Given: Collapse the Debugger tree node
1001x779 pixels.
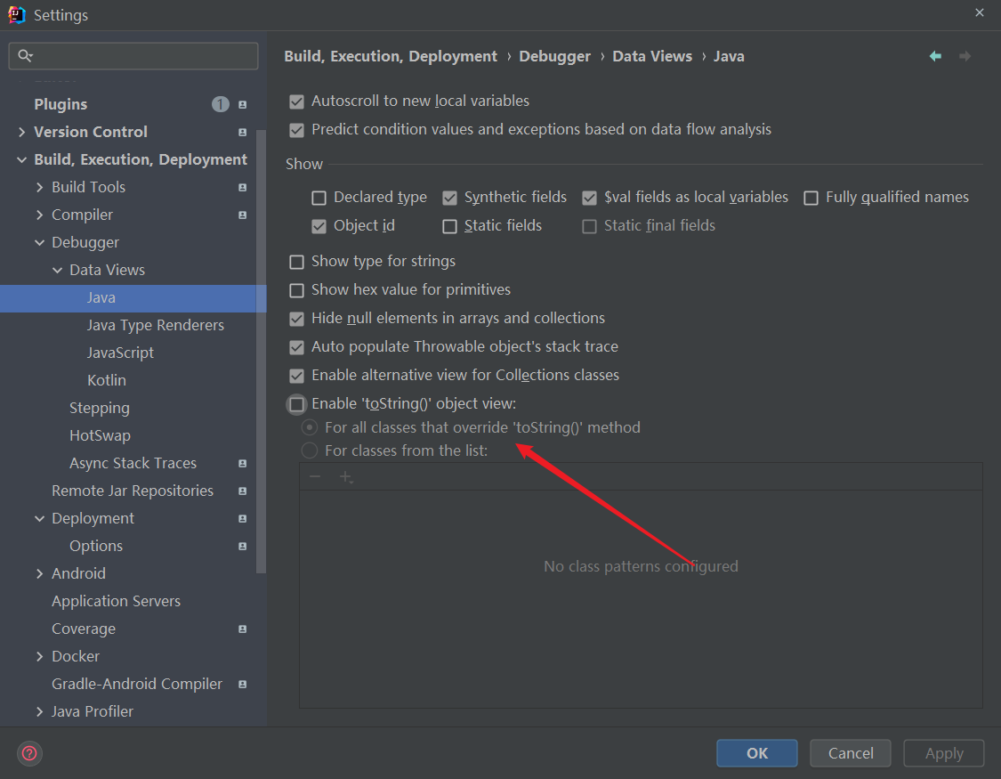Looking at the screenshot, I should (38, 242).
